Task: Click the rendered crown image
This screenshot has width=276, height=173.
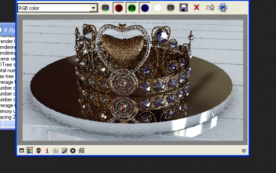Action: tap(133, 80)
